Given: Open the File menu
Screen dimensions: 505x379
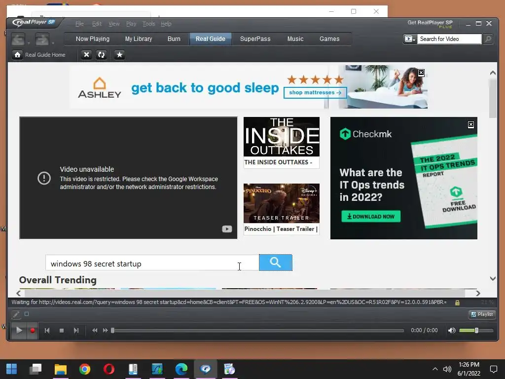Looking at the screenshot, I should 79,24.
